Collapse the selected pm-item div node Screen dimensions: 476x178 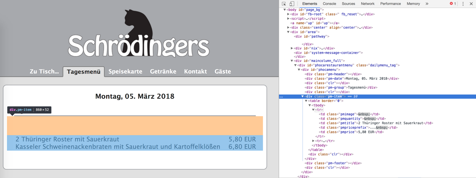(303, 96)
